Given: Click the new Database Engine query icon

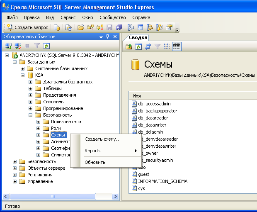Looking at the screenshot, I should tap(57, 27).
